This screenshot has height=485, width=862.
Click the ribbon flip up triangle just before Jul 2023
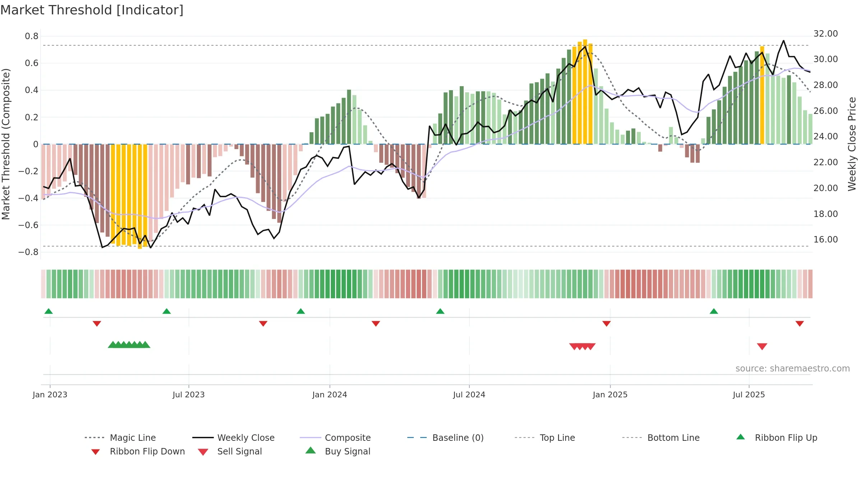click(167, 311)
